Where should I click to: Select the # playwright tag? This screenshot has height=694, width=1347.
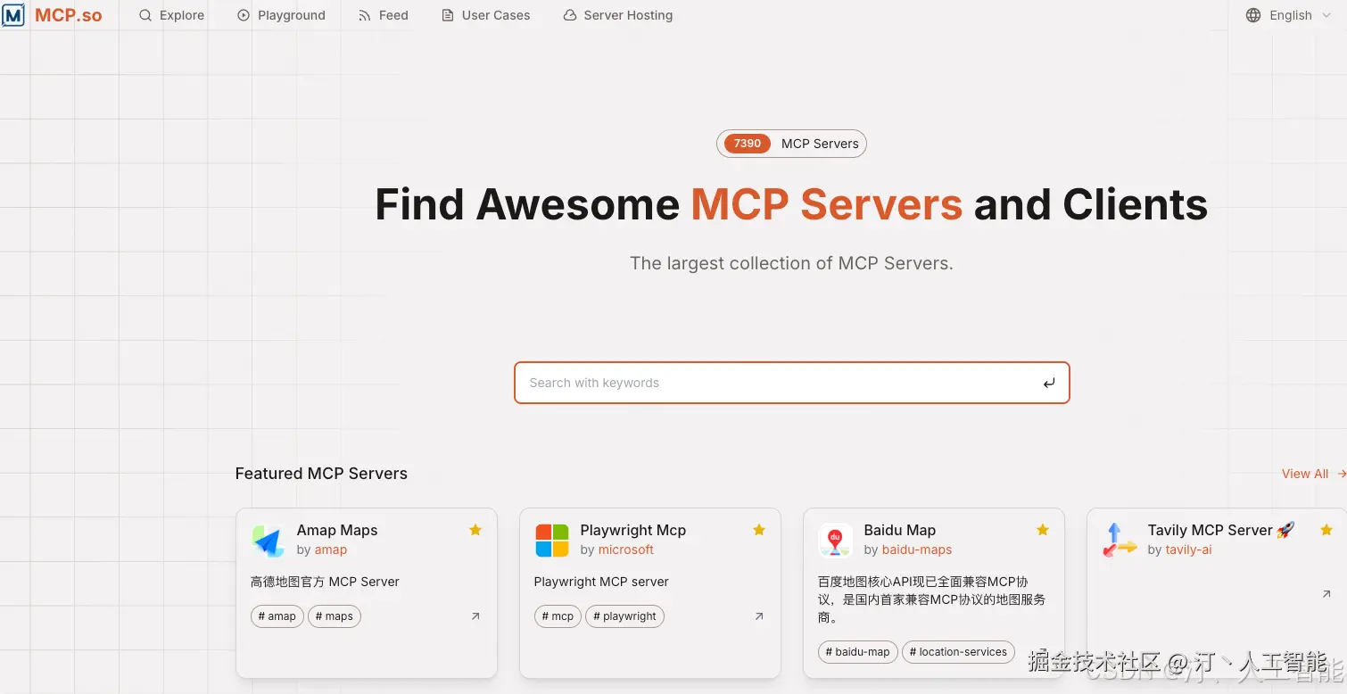[x=624, y=616]
